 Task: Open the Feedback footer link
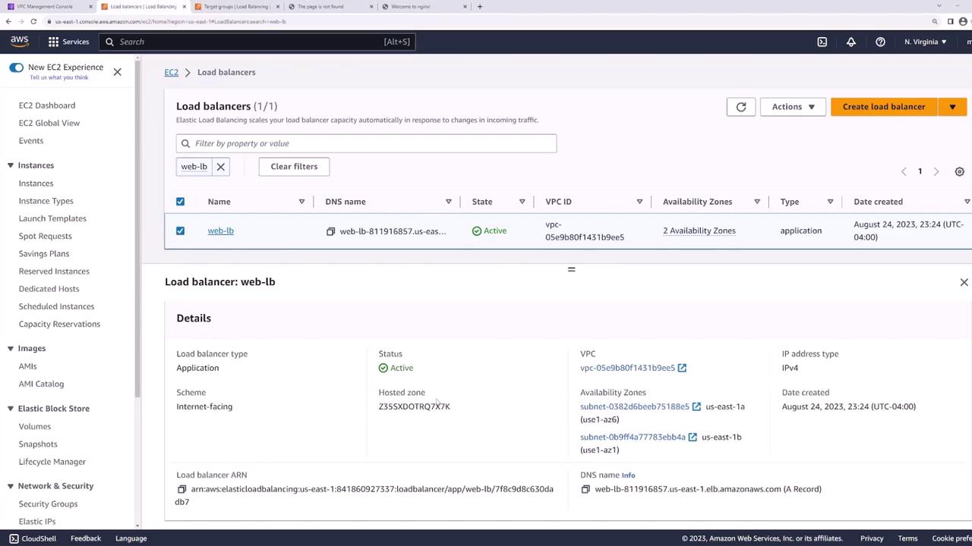coord(86,538)
